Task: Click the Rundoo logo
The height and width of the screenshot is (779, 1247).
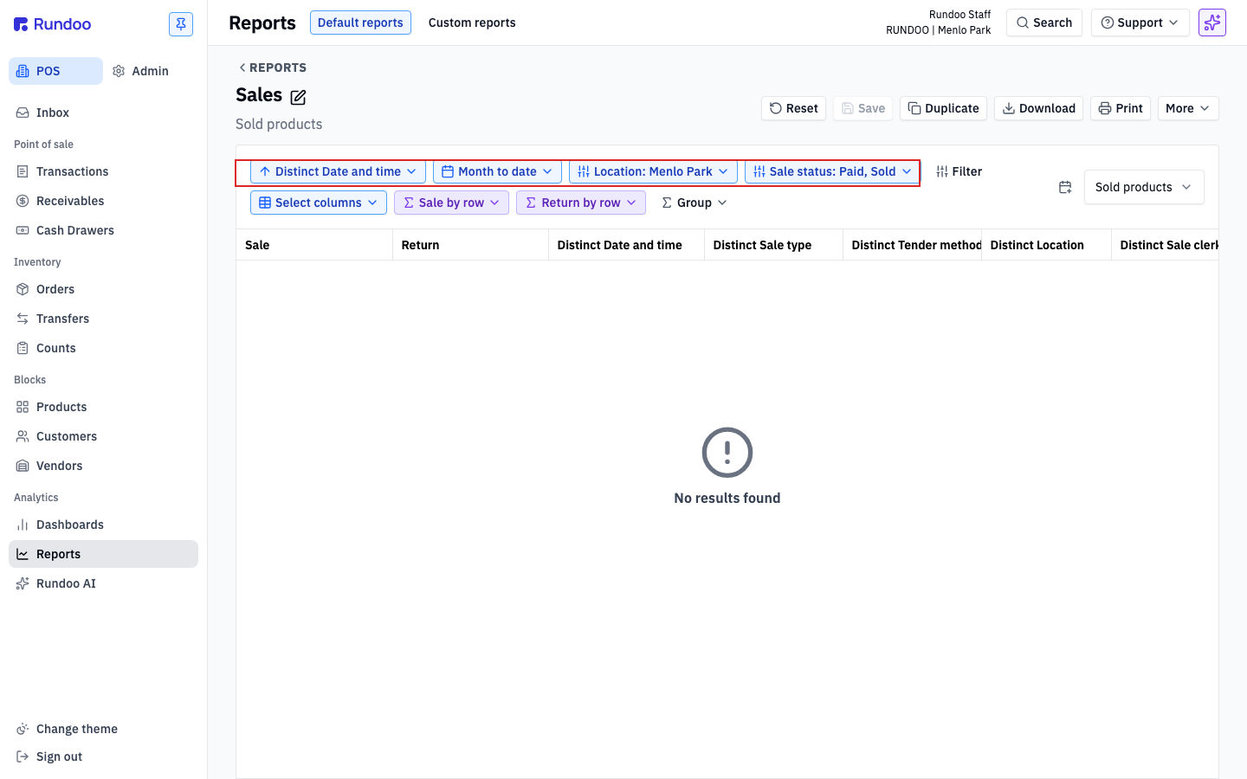Action: click(53, 24)
